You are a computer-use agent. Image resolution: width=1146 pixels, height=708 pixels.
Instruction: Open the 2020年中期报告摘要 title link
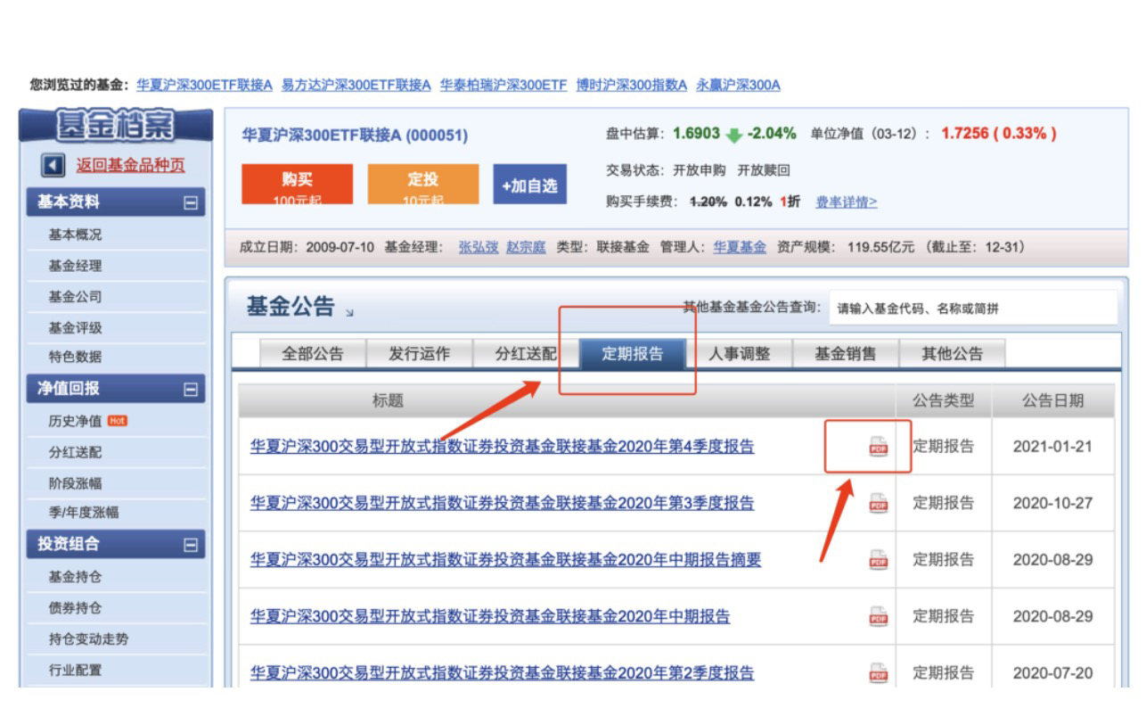coord(505,560)
